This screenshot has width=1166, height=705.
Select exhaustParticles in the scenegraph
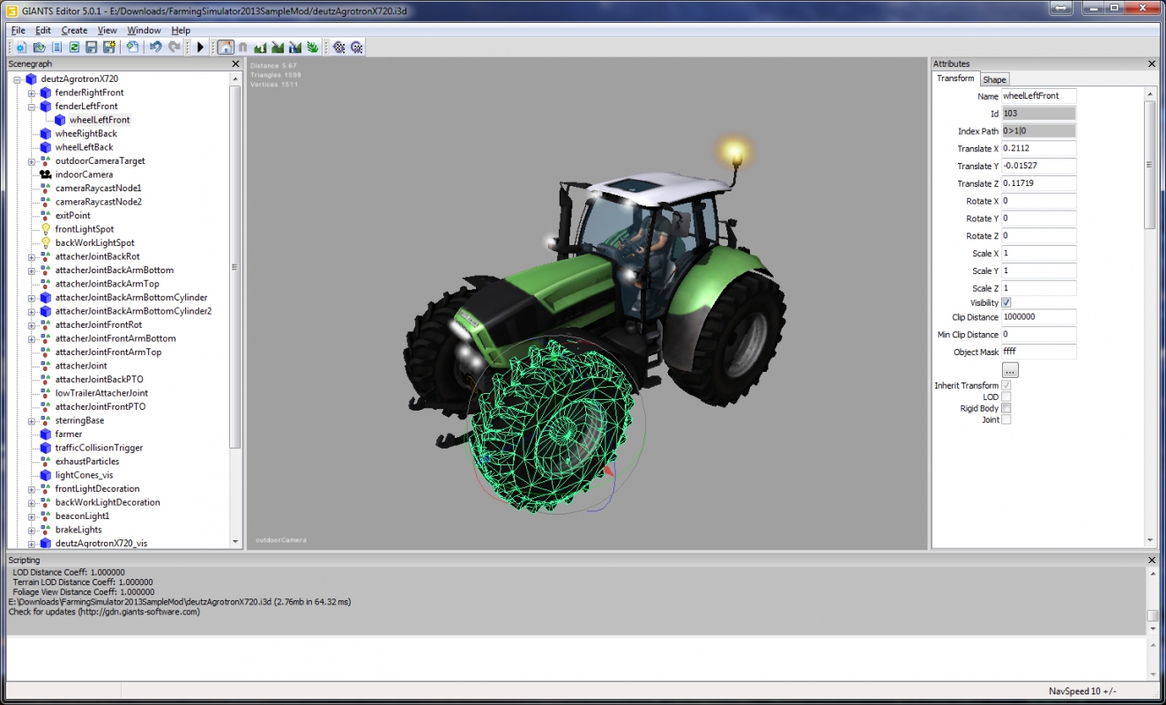(x=86, y=461)
